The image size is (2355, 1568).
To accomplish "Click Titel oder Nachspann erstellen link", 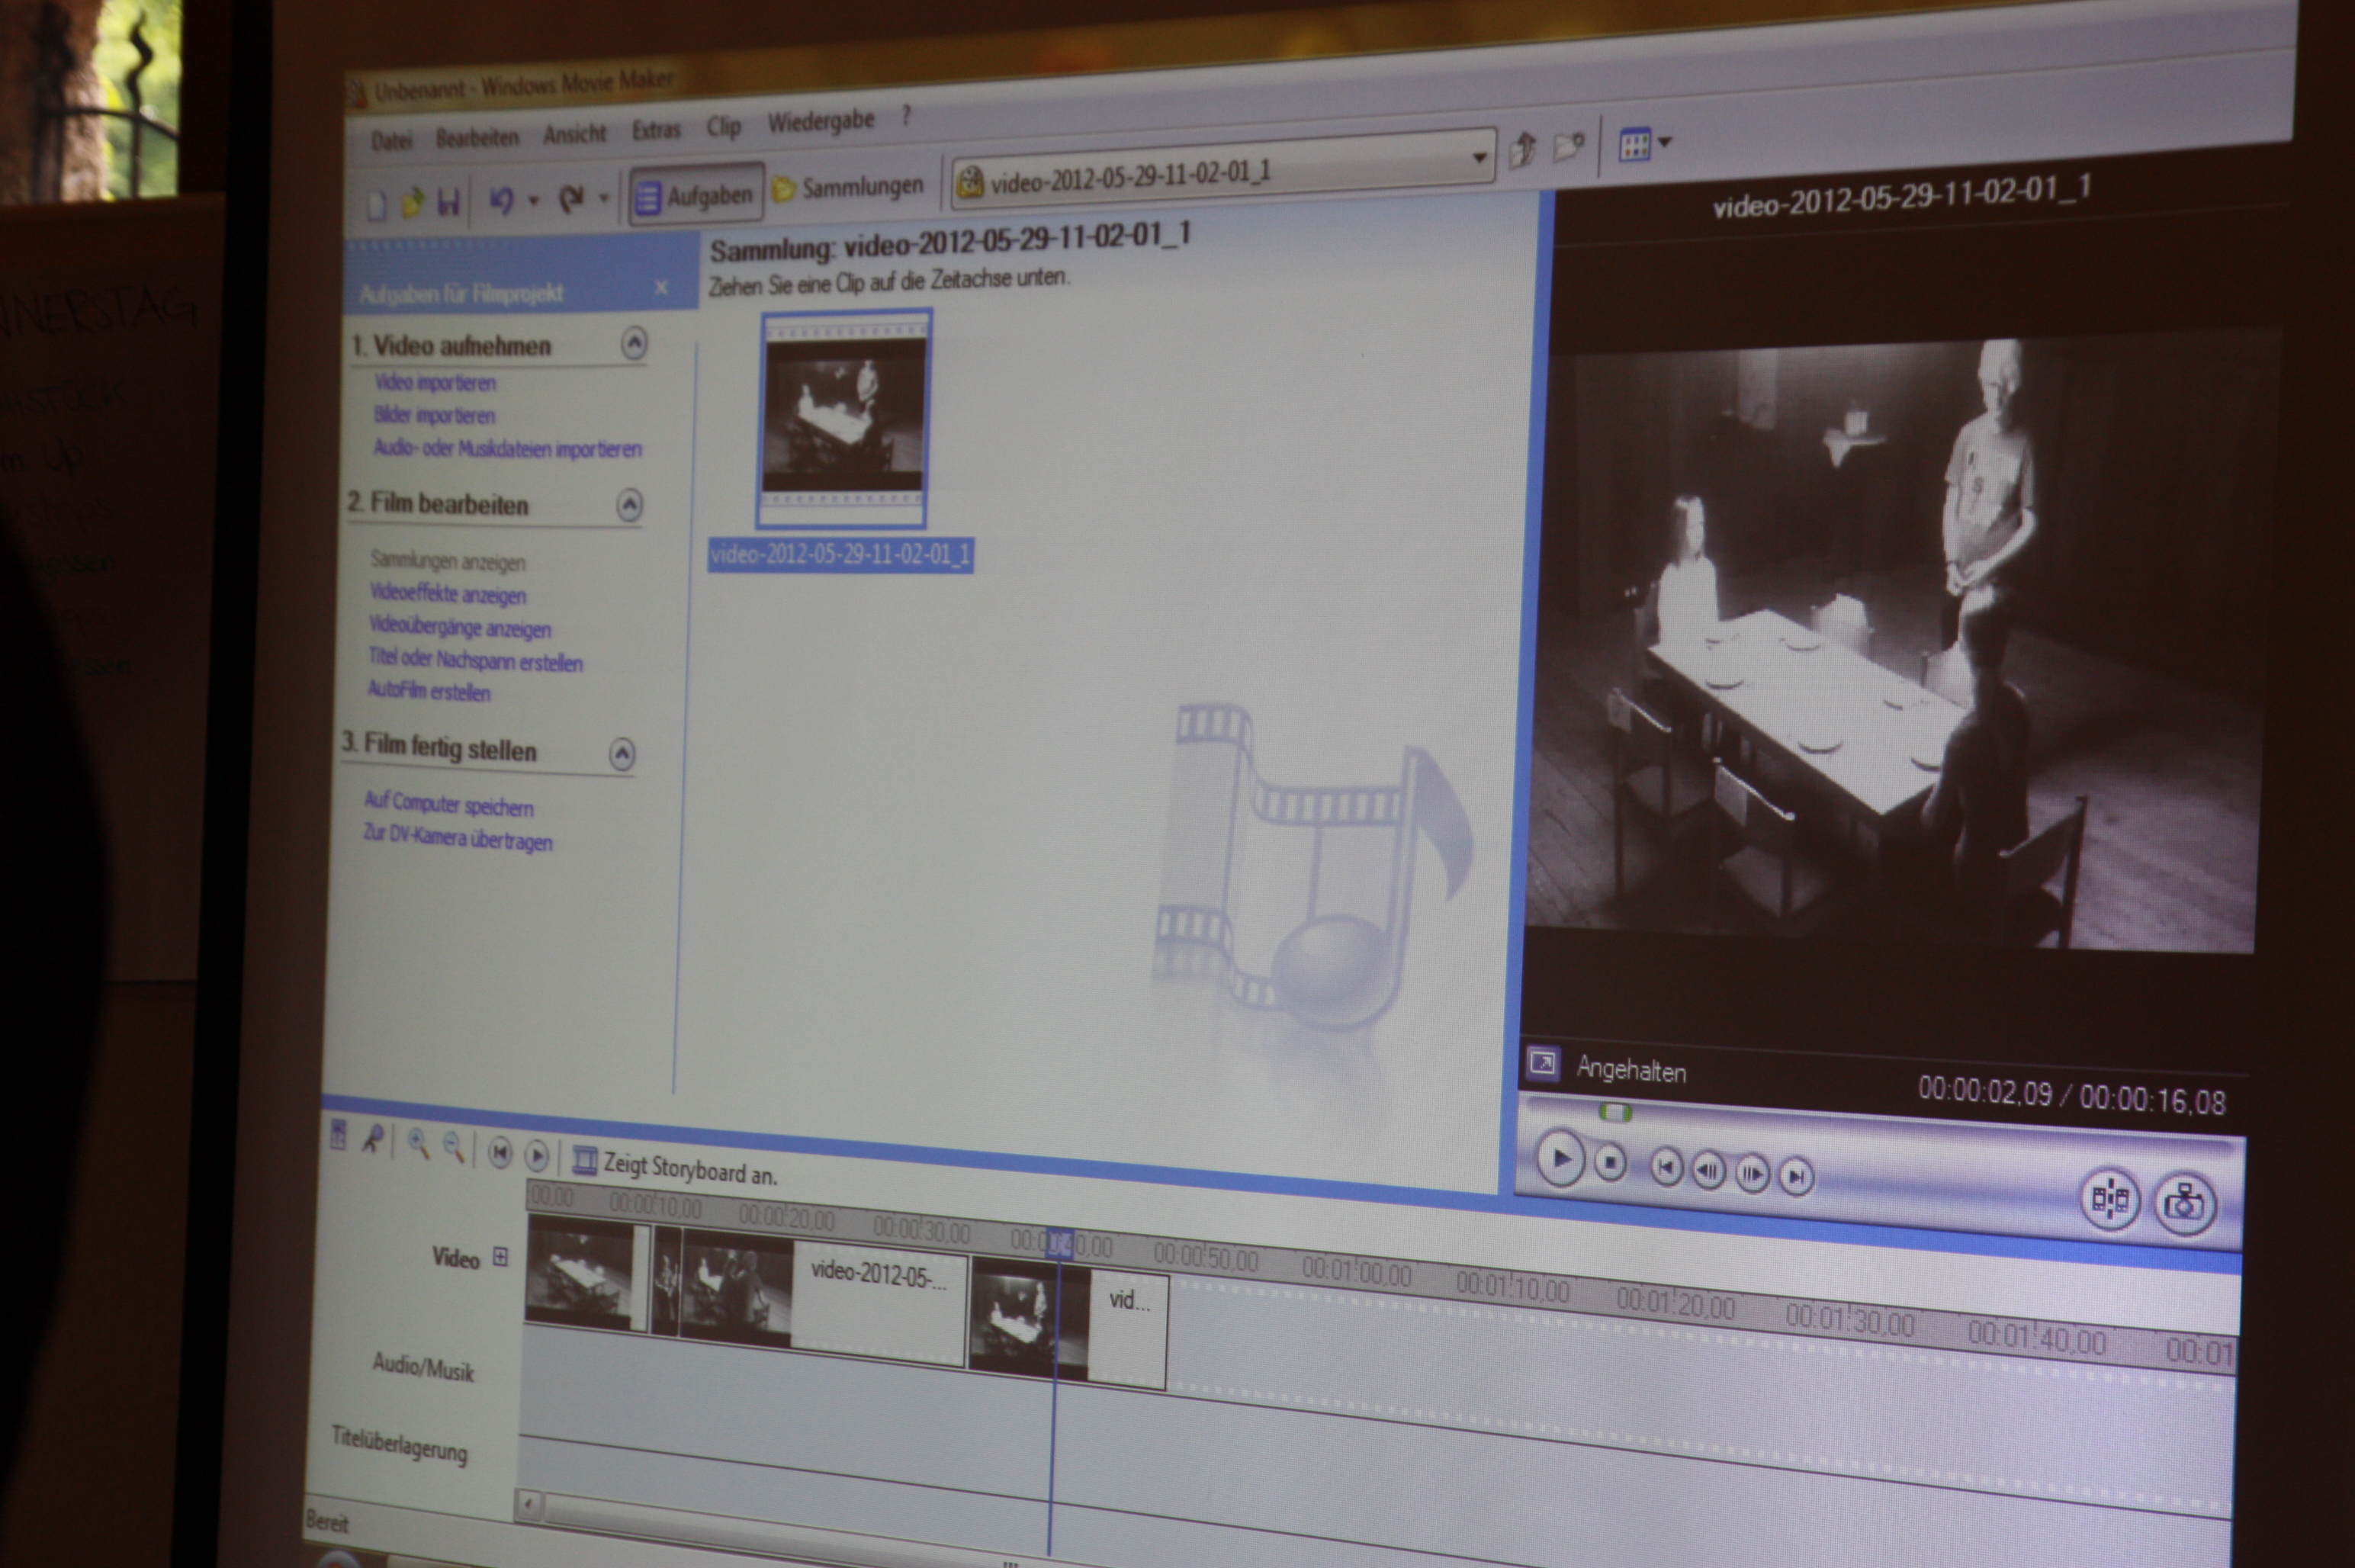I will [x=475, y=660].
